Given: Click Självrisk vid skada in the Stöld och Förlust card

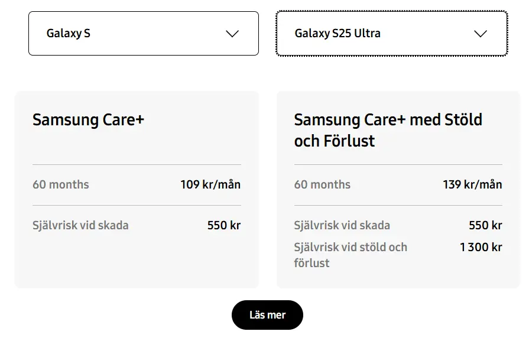Looking at the screenshot, I should (342, 225).
